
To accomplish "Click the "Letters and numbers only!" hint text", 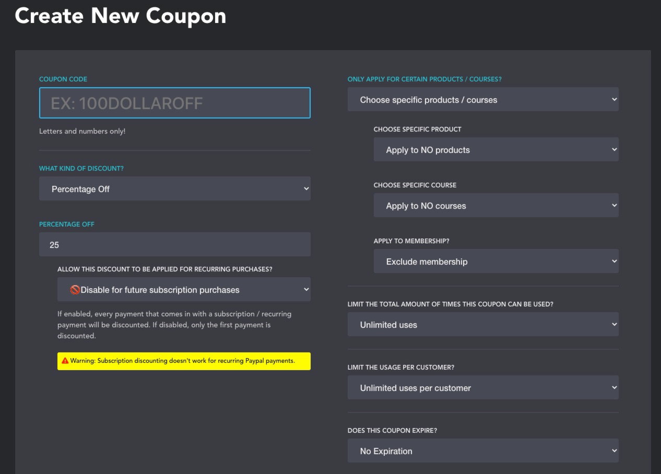I will point(82,131).
